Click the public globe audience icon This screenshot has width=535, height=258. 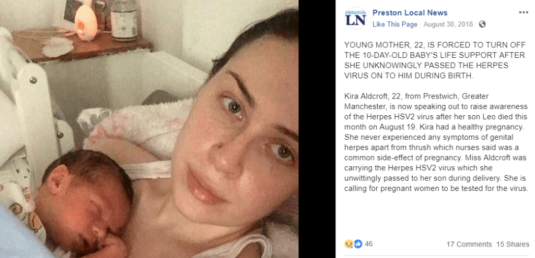pyautogui.click(x=482, y=24)
